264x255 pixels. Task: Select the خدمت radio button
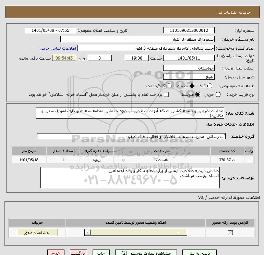[192, 86]
